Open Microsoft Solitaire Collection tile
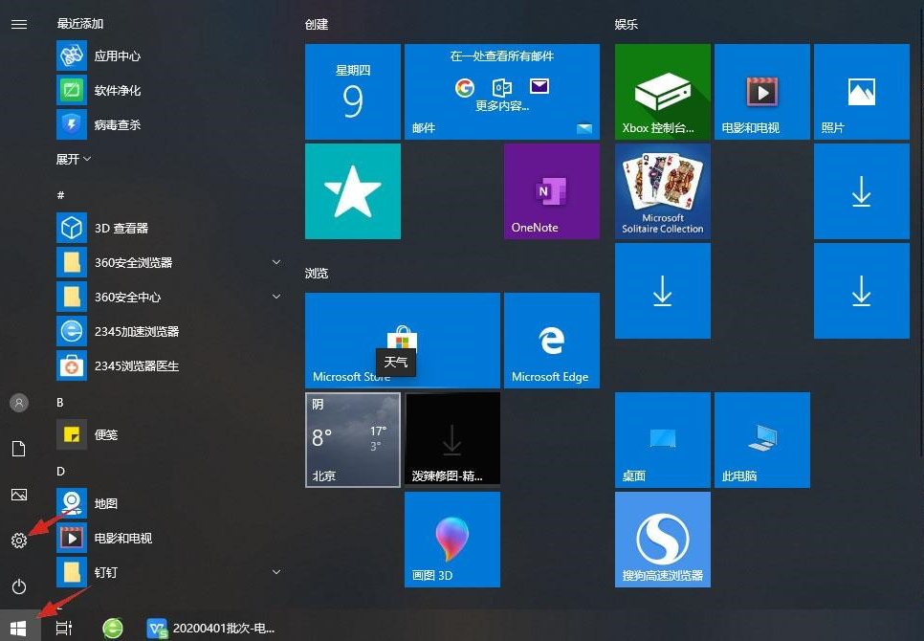 tap(662, 191)
